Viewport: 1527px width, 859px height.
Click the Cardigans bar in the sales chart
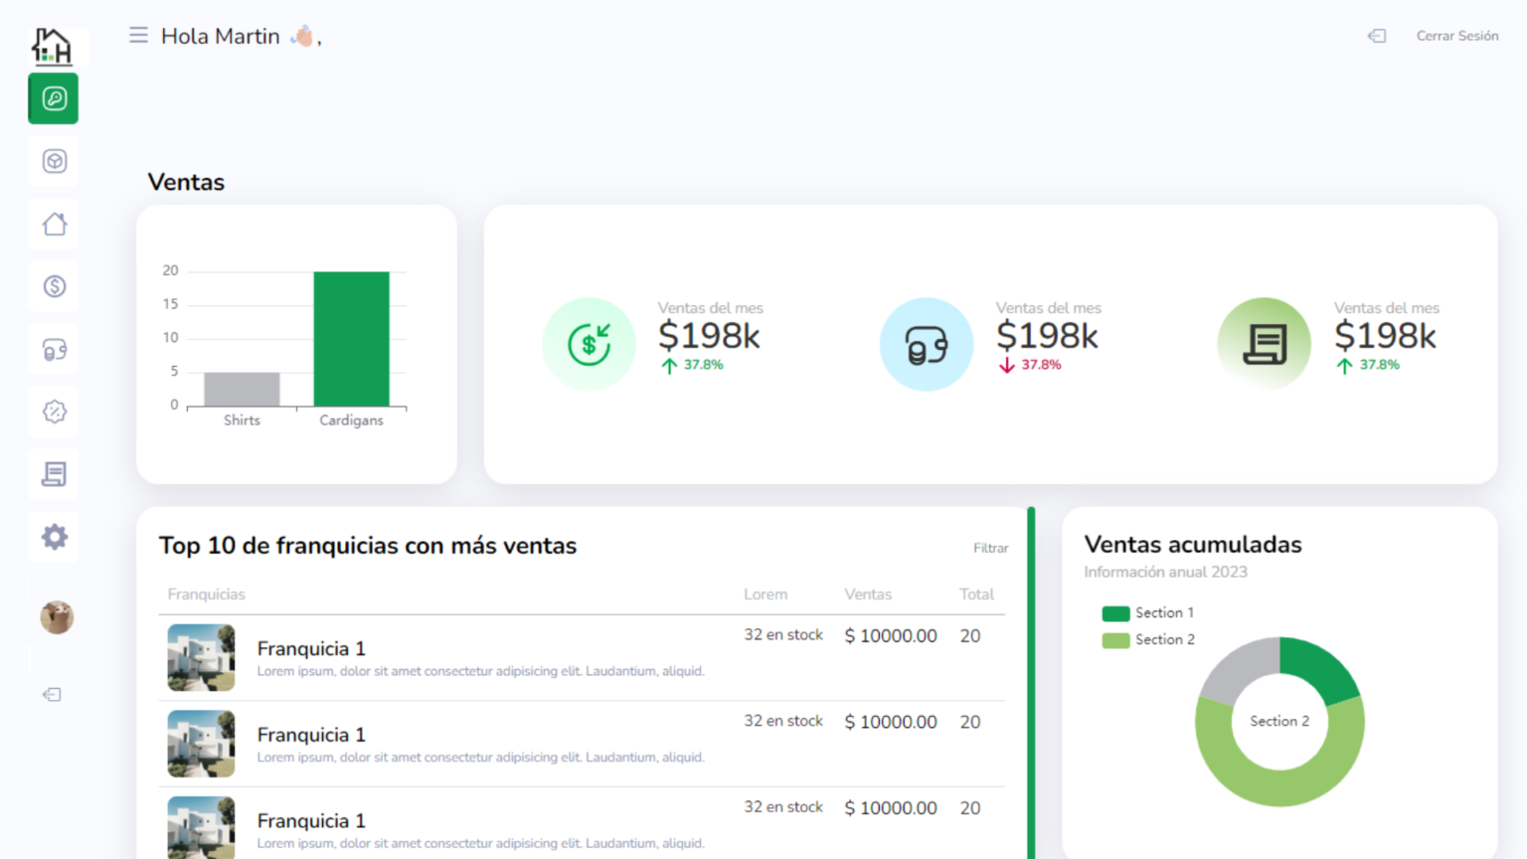350,338
